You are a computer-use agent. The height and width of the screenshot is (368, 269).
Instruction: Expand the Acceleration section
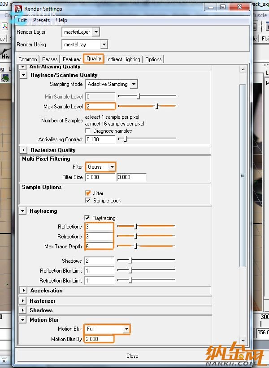[23, 291]
